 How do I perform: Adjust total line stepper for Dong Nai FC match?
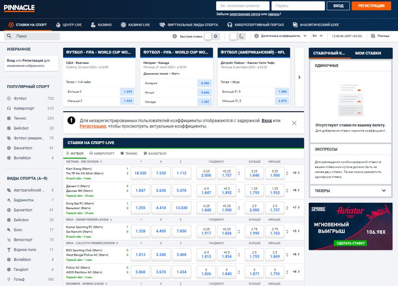click(287, 208)
